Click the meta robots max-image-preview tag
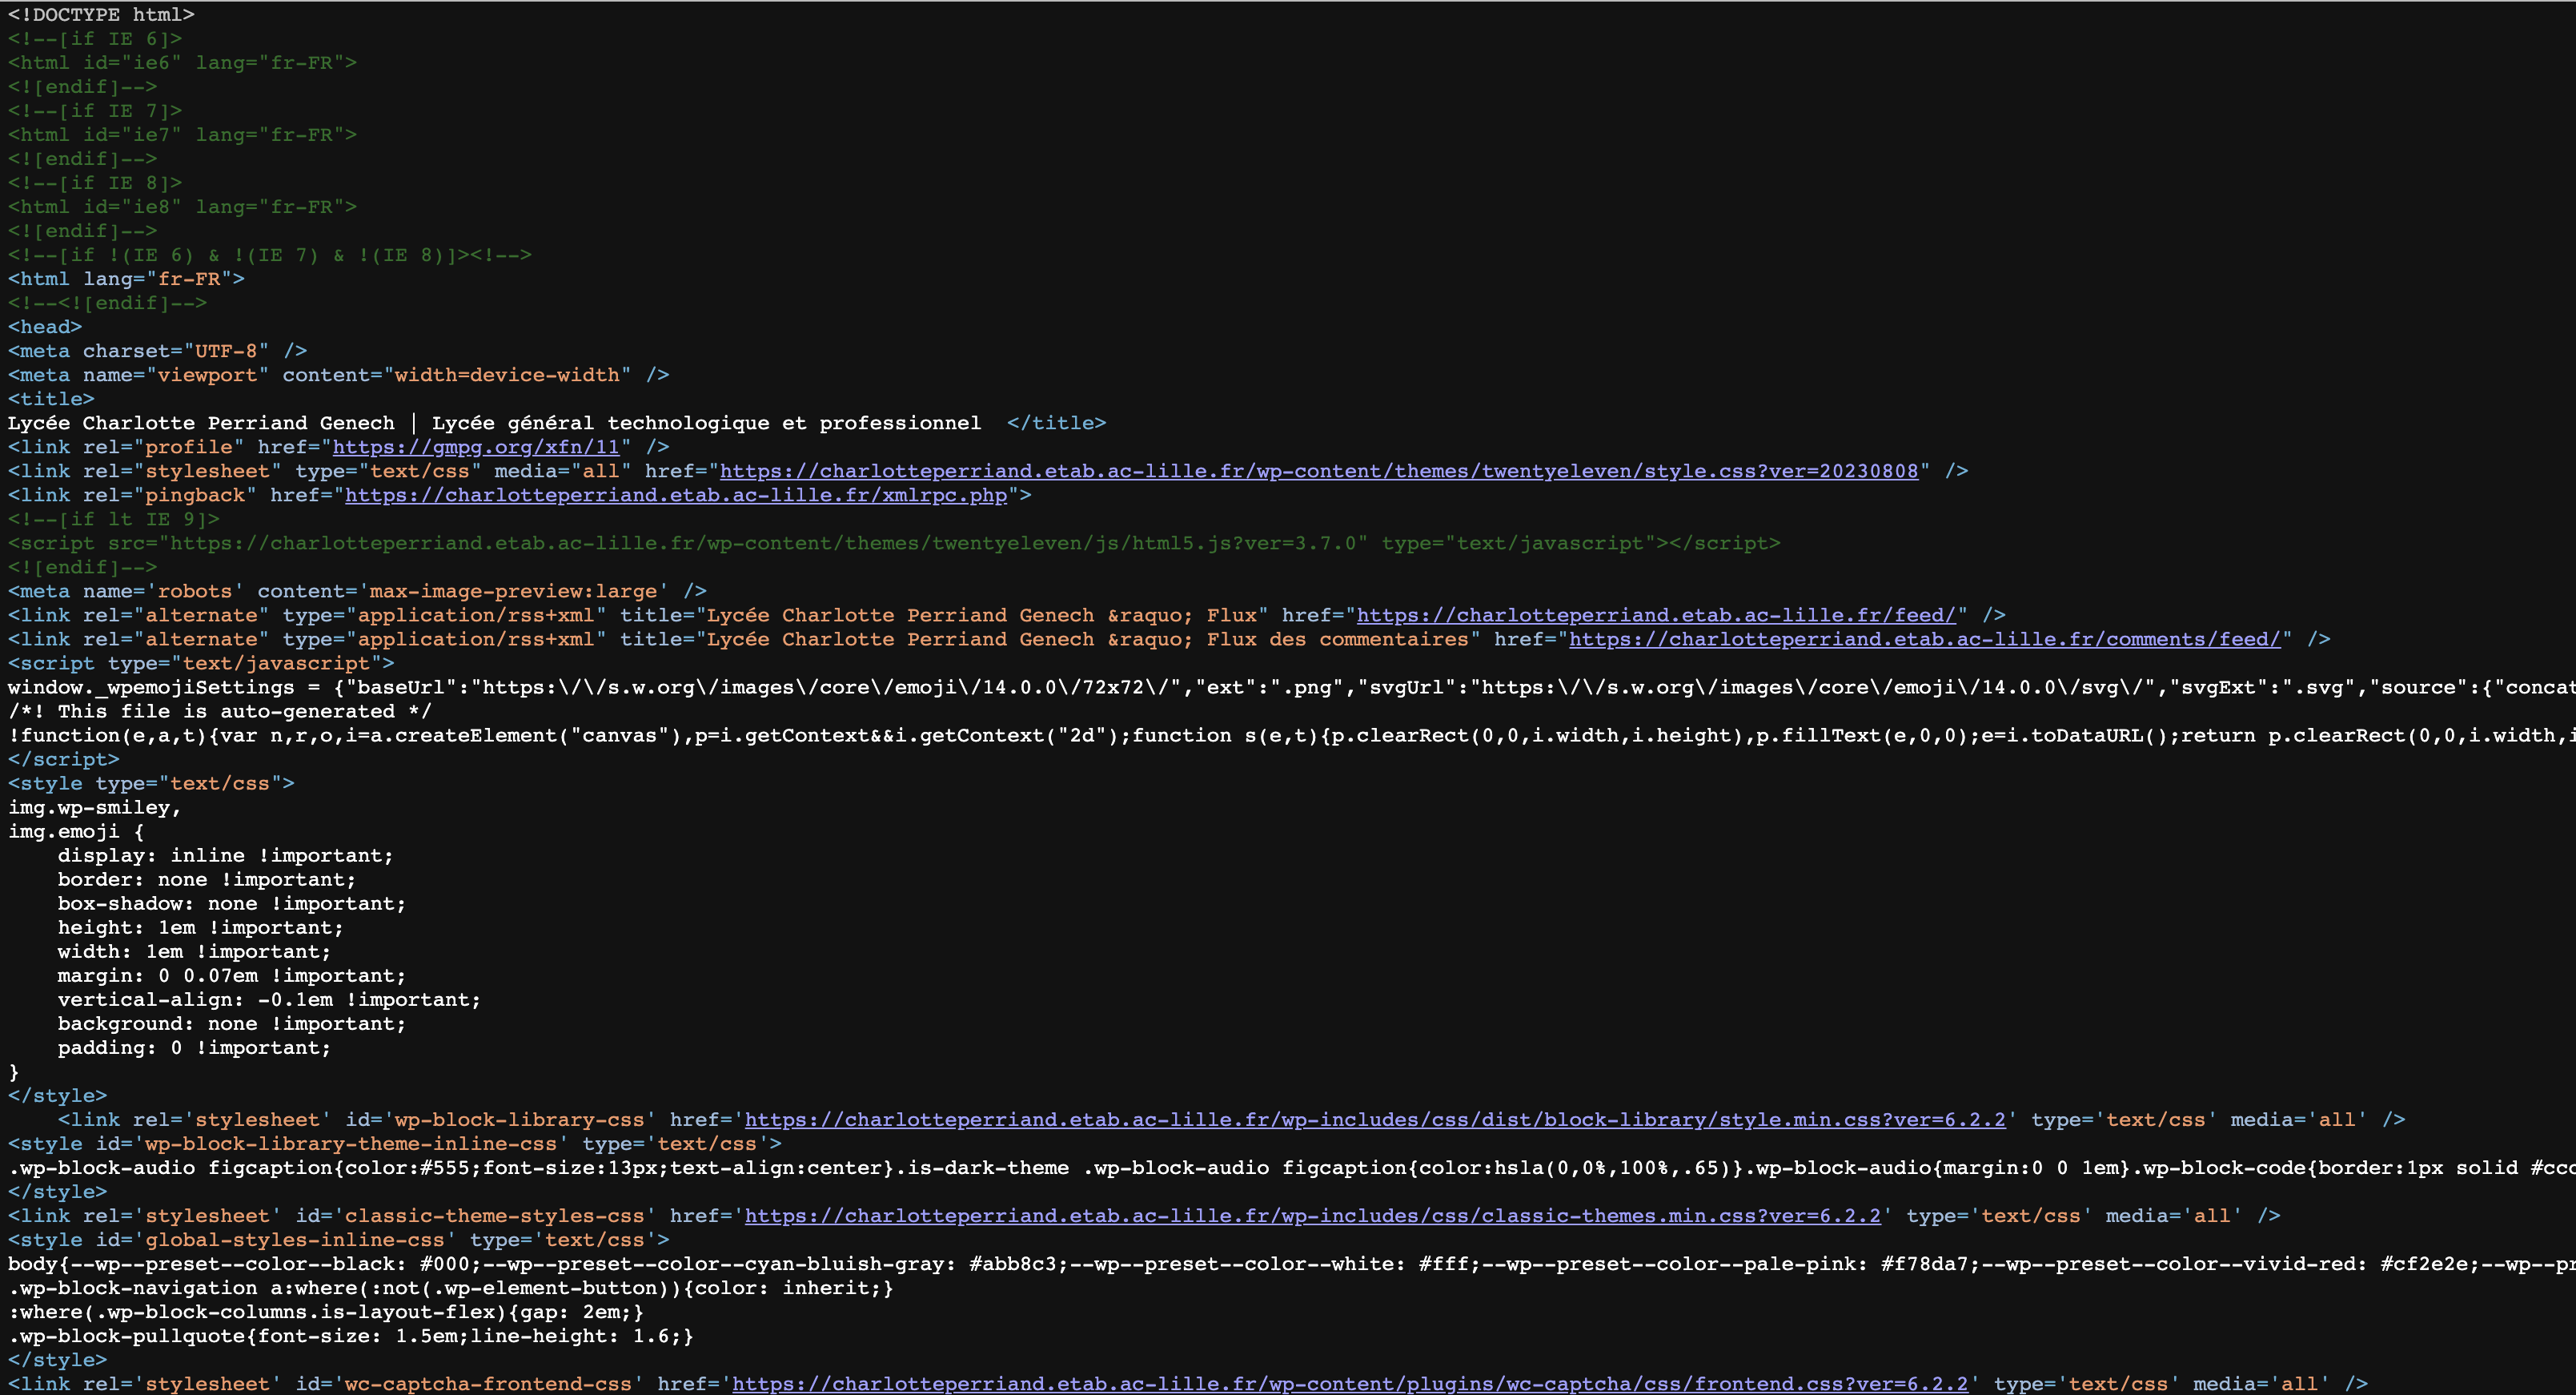The height and width of the screenshot is (1395, 2576). (x=357, y=592)
